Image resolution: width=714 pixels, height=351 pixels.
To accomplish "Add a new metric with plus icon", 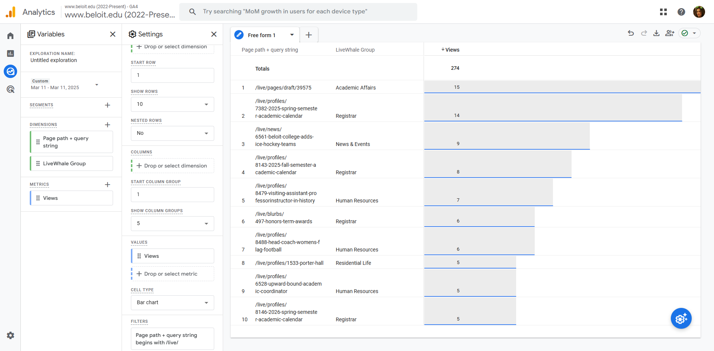I will coord(107,185).
